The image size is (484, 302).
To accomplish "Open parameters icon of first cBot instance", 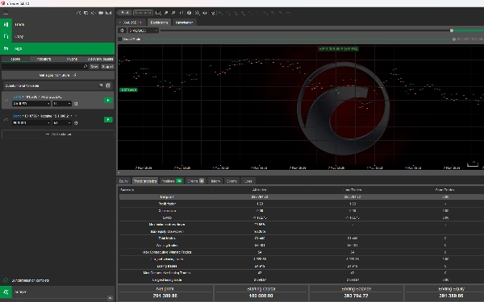I will coord(76,104).
